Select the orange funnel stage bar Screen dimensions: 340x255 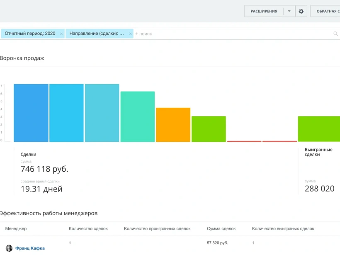point(173,125)
